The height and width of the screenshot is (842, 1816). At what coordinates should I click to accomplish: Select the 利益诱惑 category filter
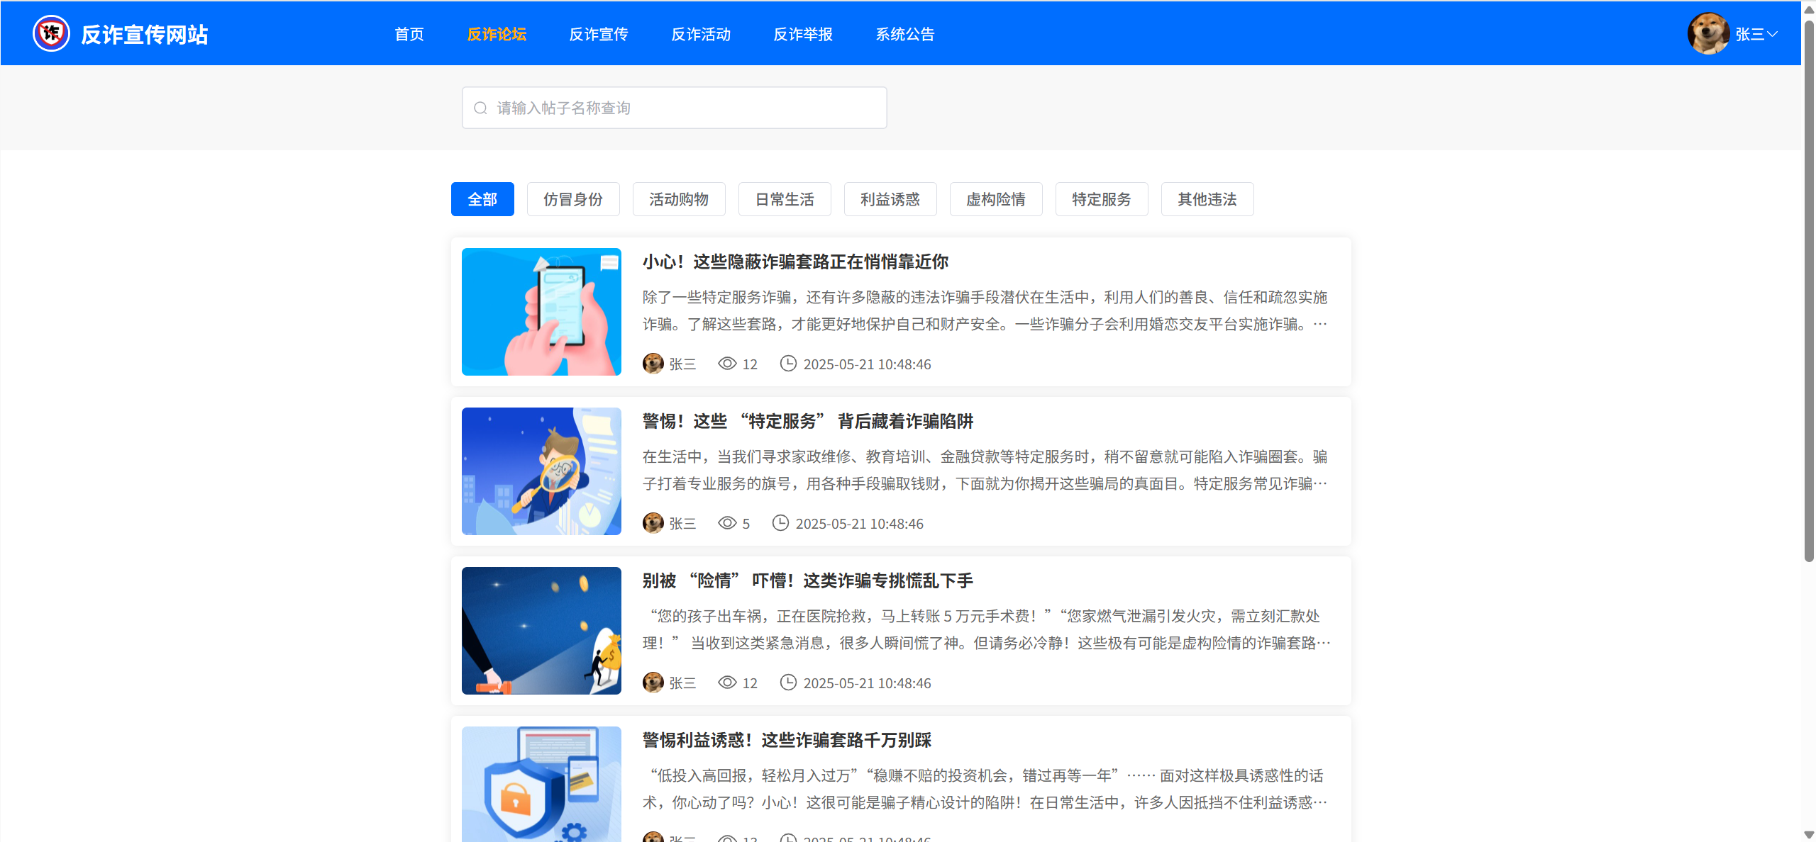pyautogui.click(x=890, y=199)
